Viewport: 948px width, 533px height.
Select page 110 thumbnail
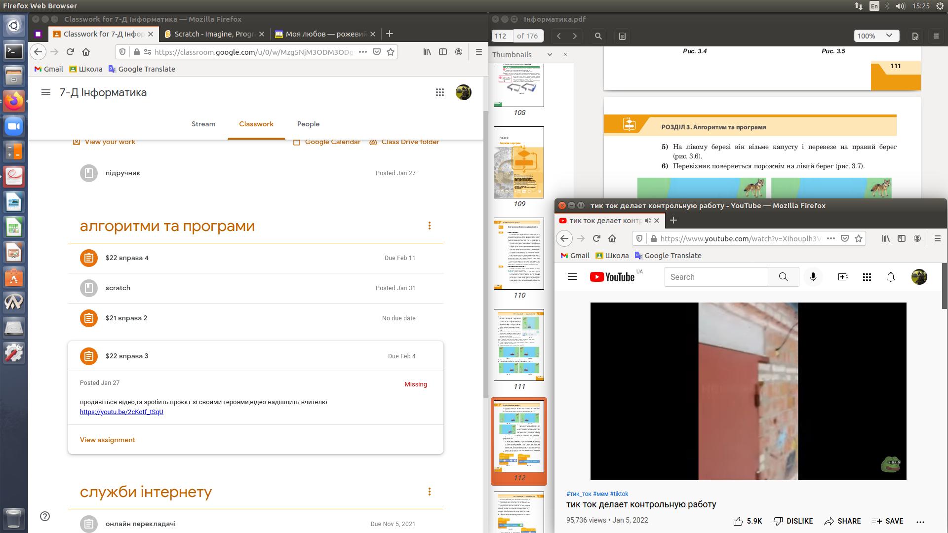[518, 254]
